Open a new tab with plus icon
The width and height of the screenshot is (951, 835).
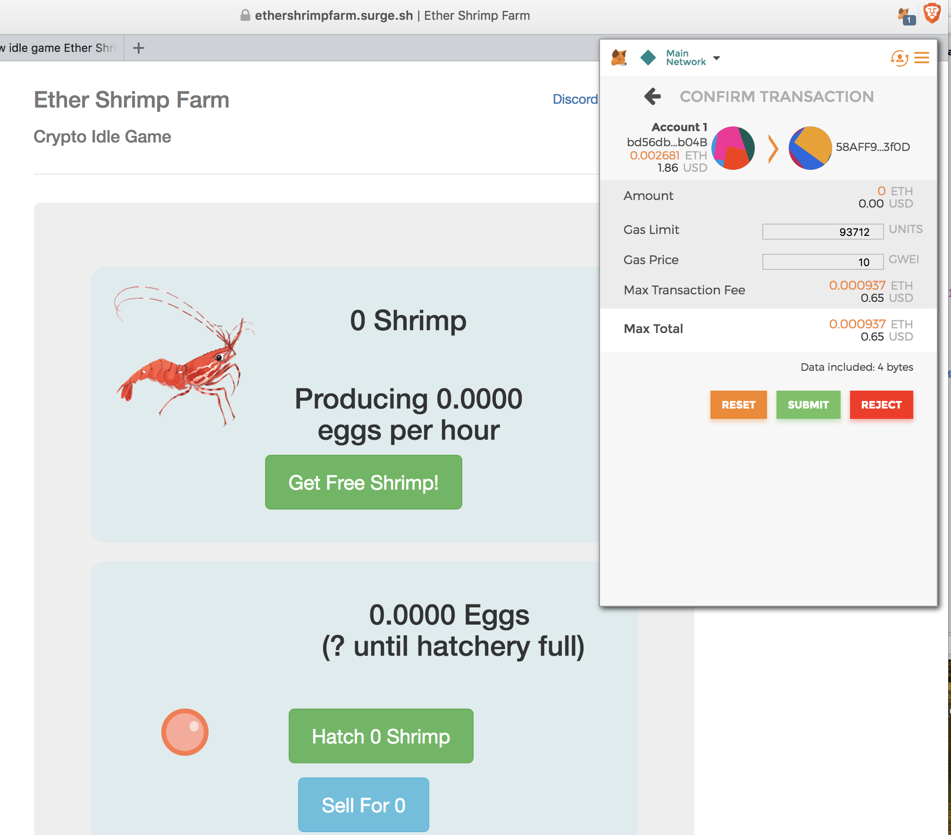[138, 48]
